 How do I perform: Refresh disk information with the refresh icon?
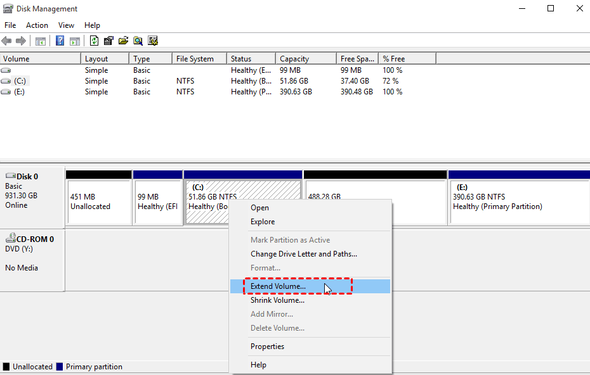(94, 41)
